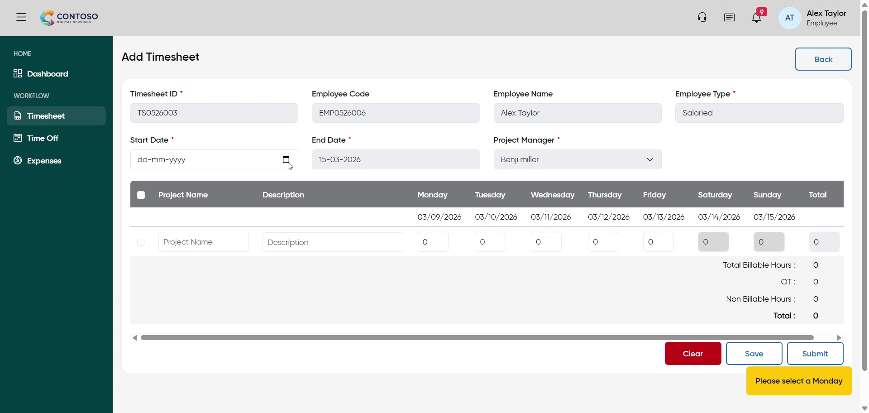The image size is (869, 413).
Task: Open support headset icon
Action: 702,18
